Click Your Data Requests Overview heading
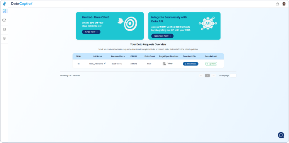 [148, 44]
